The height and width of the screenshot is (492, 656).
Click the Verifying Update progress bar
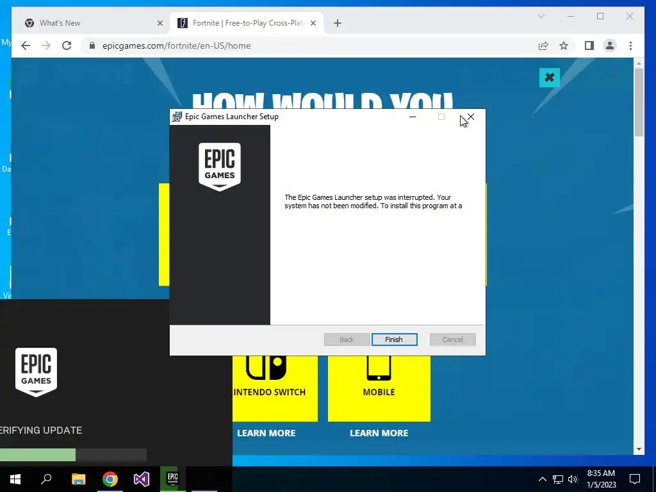73,455
